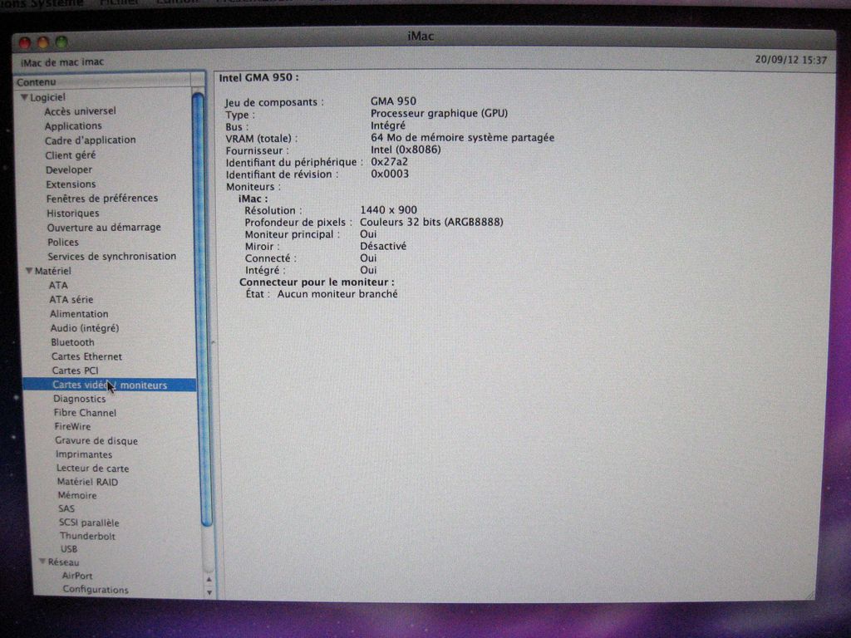Click the Intel GMA 950 heading
Image resolution: width=851 pixels, height=638 pixels.
pos(258,77)
